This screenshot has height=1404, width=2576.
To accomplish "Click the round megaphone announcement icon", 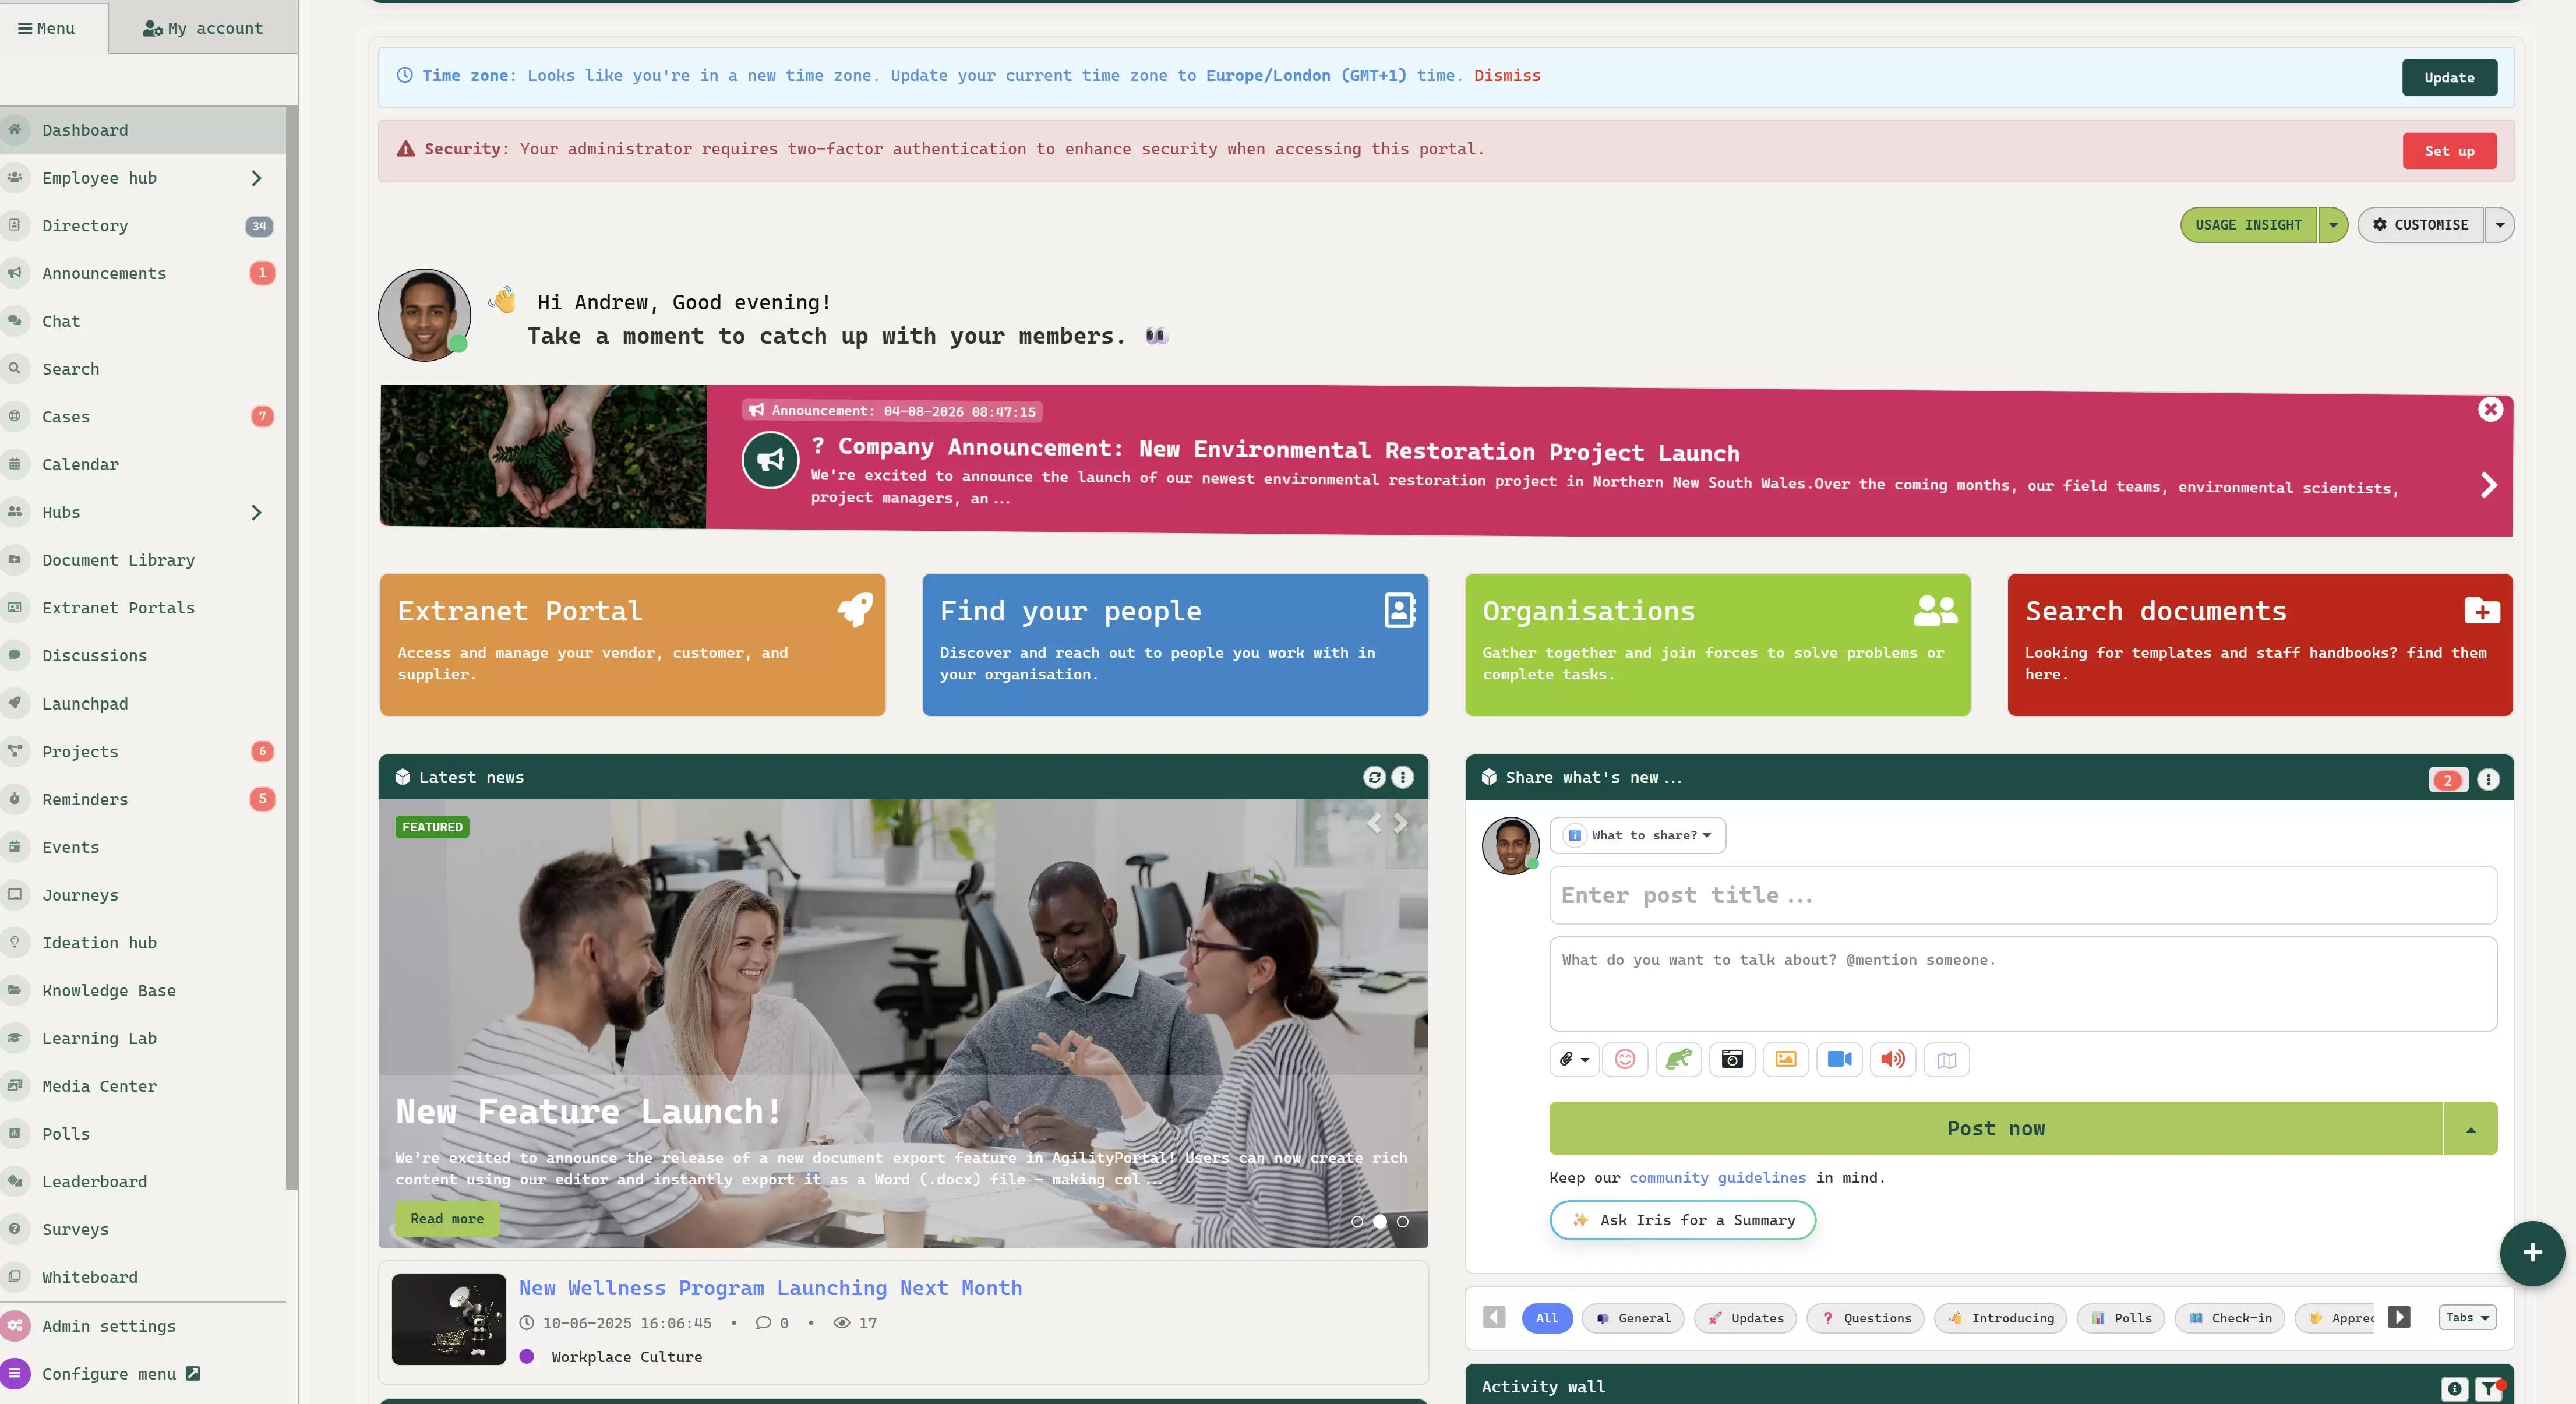I will 770,460.
